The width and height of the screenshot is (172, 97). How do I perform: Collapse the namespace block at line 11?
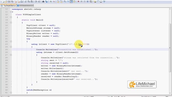tap(11, 12)
